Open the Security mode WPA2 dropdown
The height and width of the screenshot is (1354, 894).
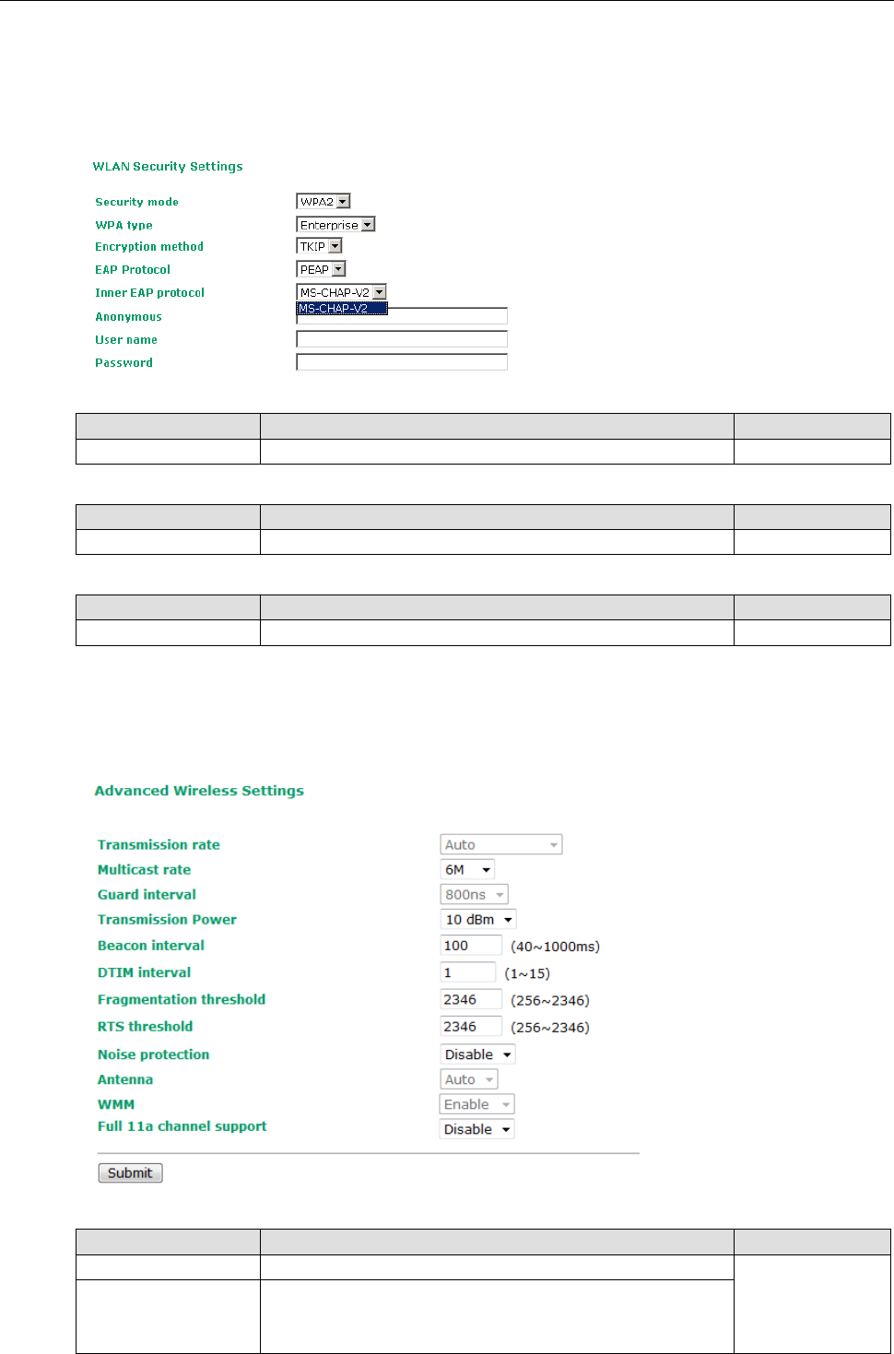[323, 201]
